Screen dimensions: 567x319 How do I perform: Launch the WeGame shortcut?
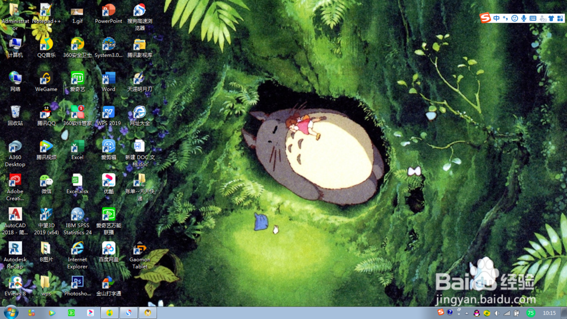point(46,82)
